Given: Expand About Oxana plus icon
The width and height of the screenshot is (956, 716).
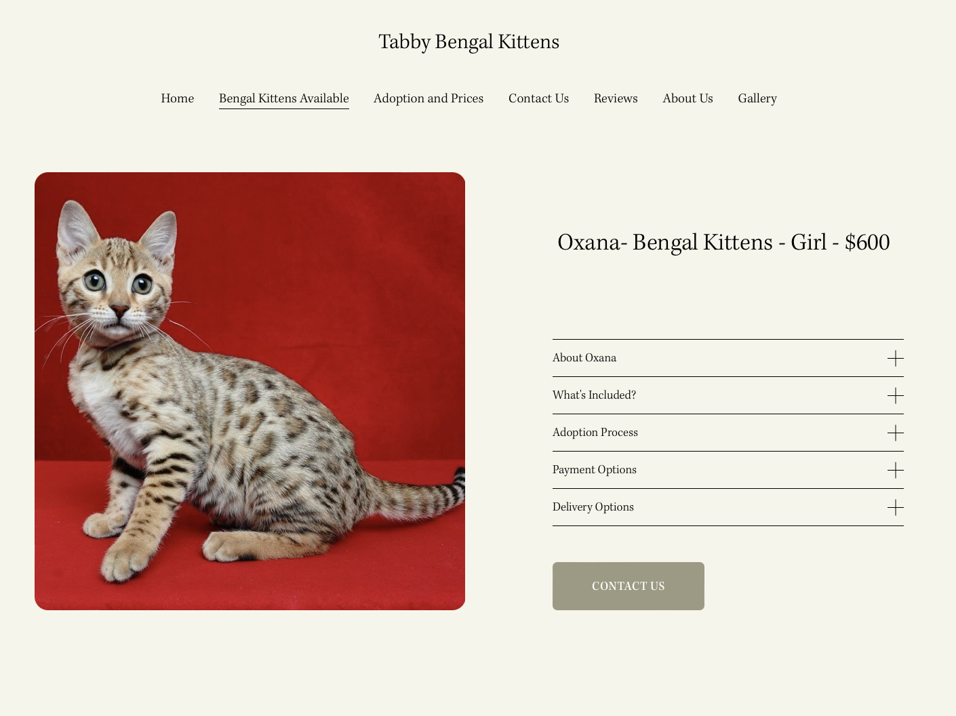Looking at the screenshot, I should (895, 358).
